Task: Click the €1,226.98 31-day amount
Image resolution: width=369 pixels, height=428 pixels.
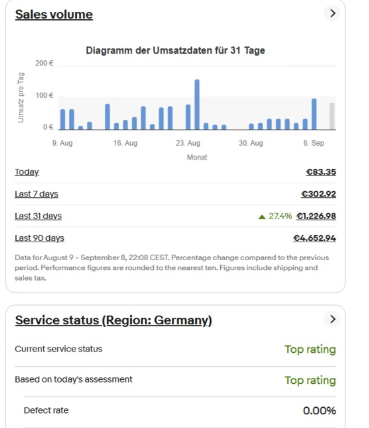Action: [316, 216]
